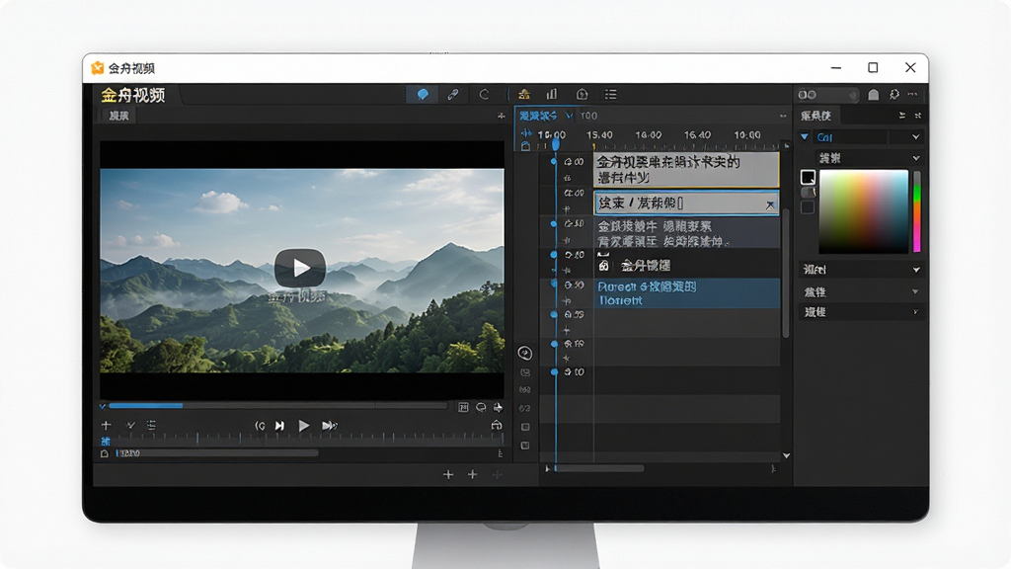This screenshot has height=569, width=1011.
Task: Click the chain link toolbar icon
Action: [x=453, y=94]
